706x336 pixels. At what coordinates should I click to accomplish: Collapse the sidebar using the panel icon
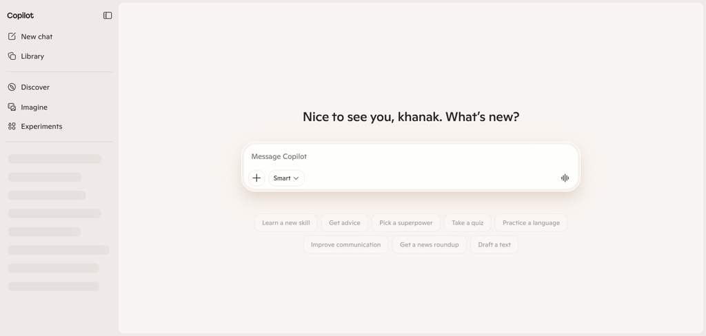[x=107, y=15]
